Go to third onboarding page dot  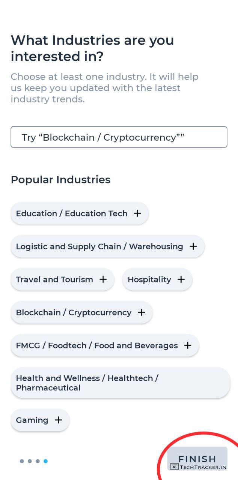[38, 461]
